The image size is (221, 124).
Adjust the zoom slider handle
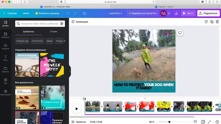(169, 122)
